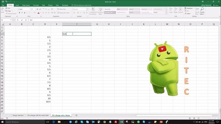The image size is (221, 124).
Task: Collapse the ribbon with the arrow
Action: [220, 16]
